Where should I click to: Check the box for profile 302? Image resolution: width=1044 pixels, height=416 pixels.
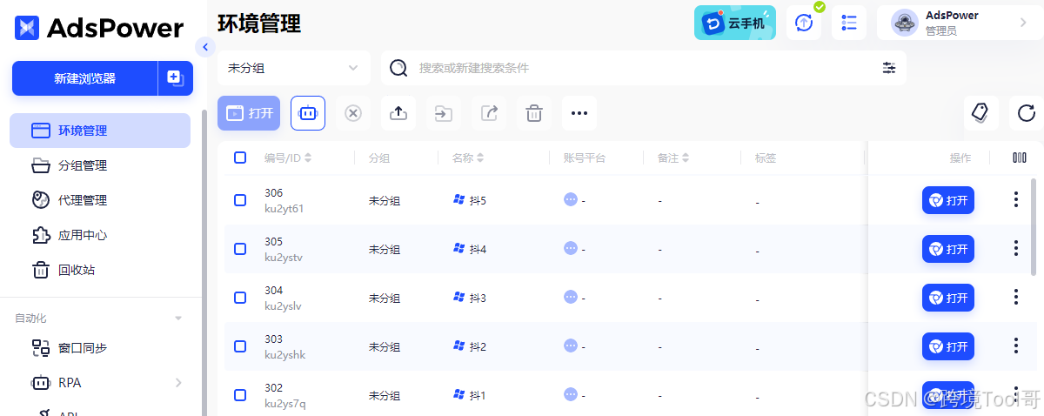240,395
